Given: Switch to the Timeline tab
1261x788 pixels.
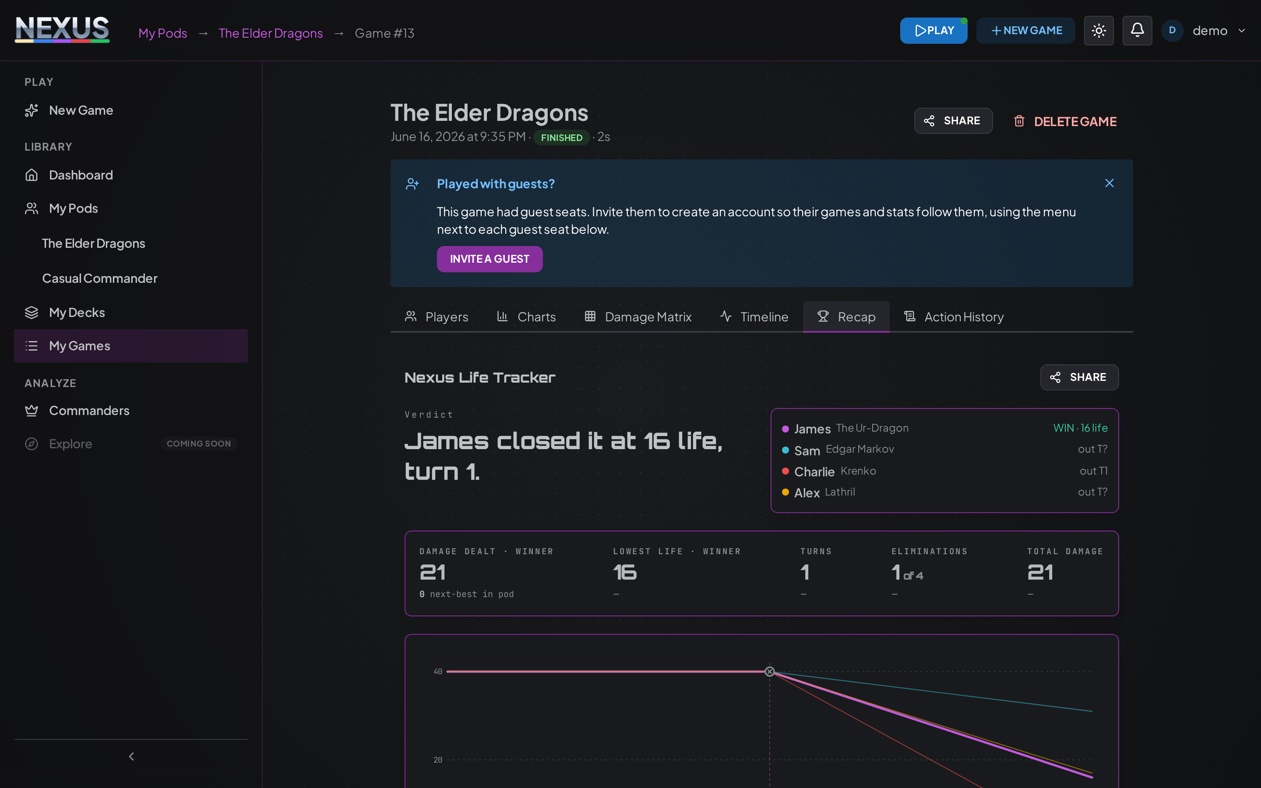Looking at the screenshot, I should pyautogui.click(x=754, y=317).
